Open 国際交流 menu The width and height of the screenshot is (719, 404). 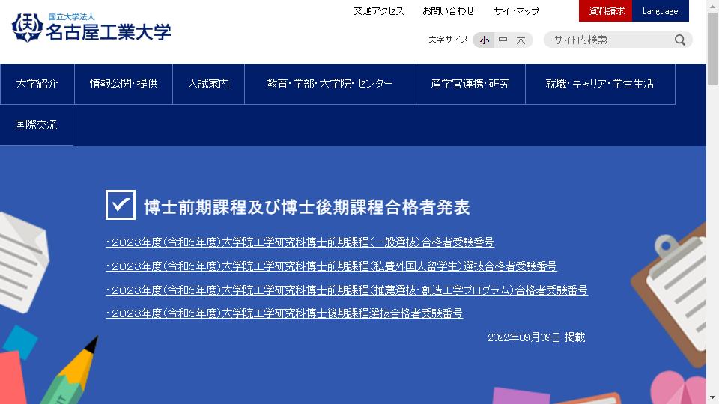[36, 125]
